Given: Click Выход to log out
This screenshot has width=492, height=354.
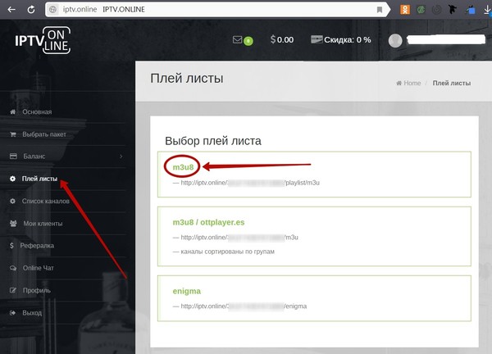Looking at the screenshot, I should (32, 313).
